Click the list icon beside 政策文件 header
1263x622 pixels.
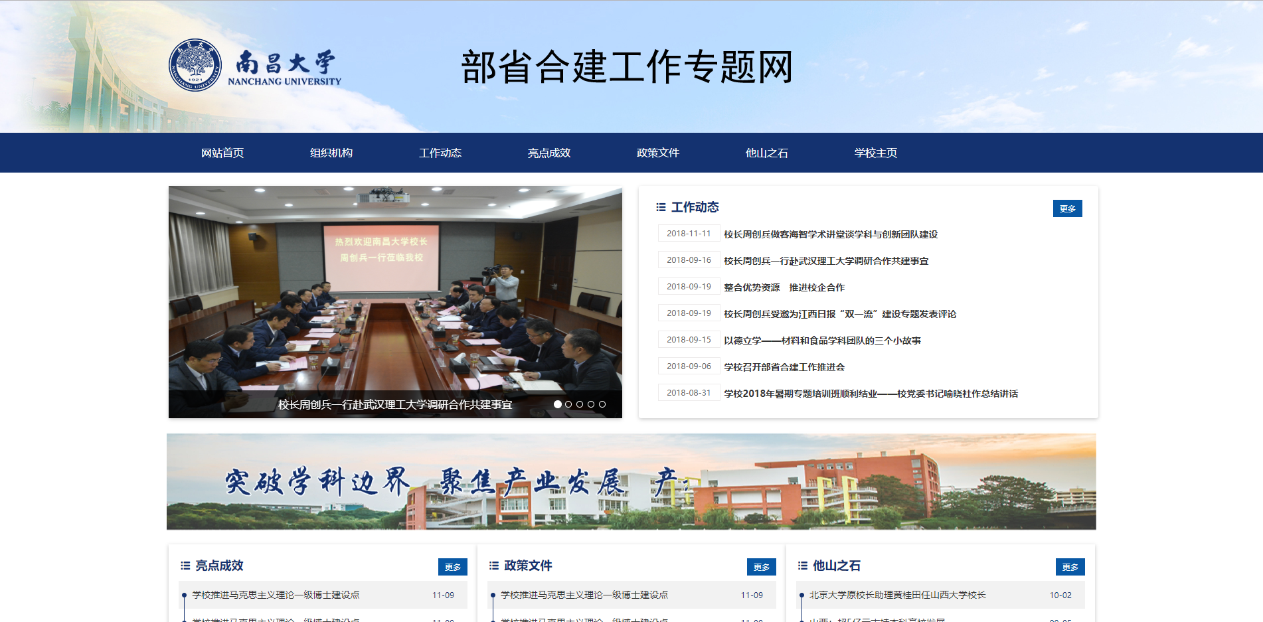point(493,566)
